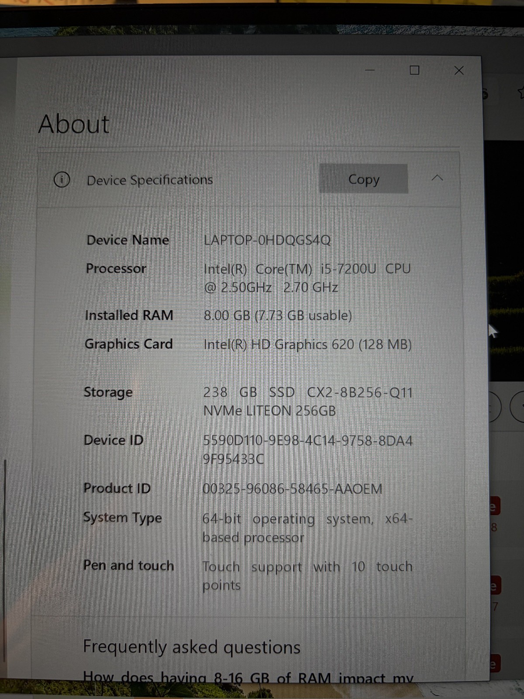Click the Processor label
Screen dimensions: 524x699
click(116, 268)
